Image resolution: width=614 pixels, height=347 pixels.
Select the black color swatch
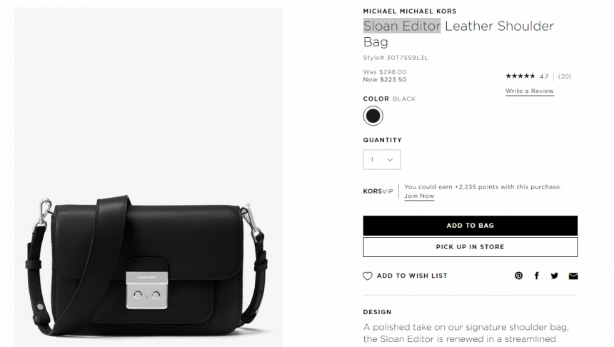point(373,116)
